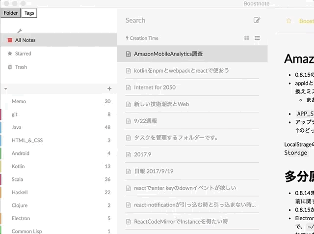This screenshot has width=314, height=234.
Task: Create a new note with the pencil icon
Action: tap(257, 20)
